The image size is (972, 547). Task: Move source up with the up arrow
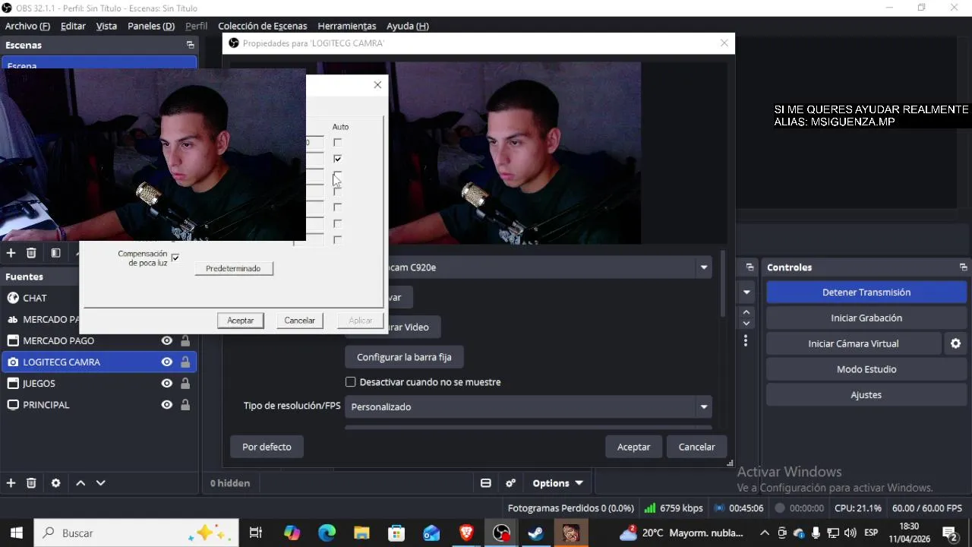tap(80, 482)
